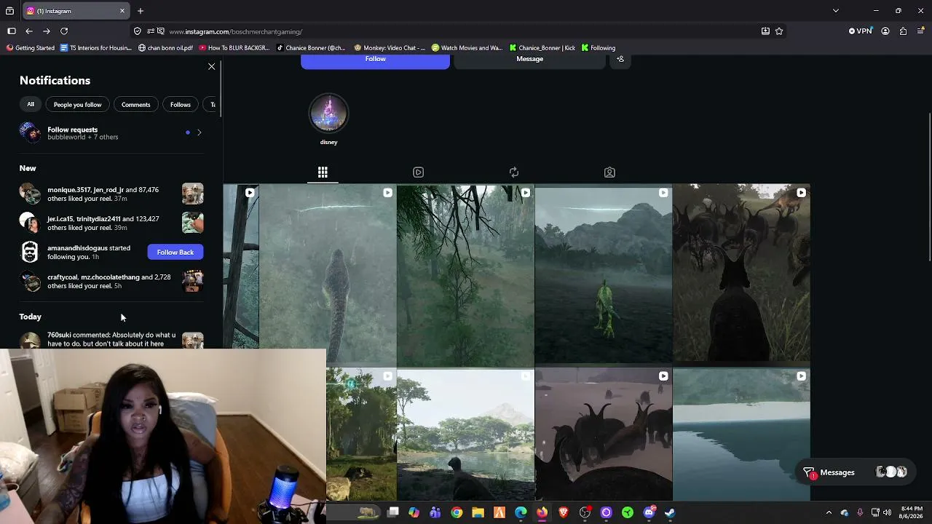Close the Notifications panel
This screenshot has width=932, height=524.
[211, 66]
